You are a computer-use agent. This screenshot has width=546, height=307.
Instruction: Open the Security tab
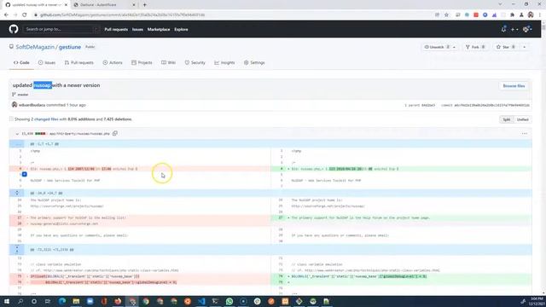click(x=195, y=62)
